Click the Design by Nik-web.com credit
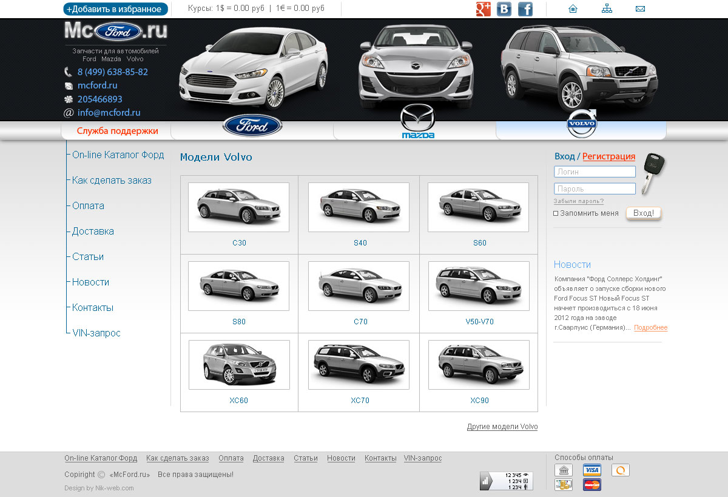Image resolution: width=728 pixels, height=497 pixels. tap(99, 488)
